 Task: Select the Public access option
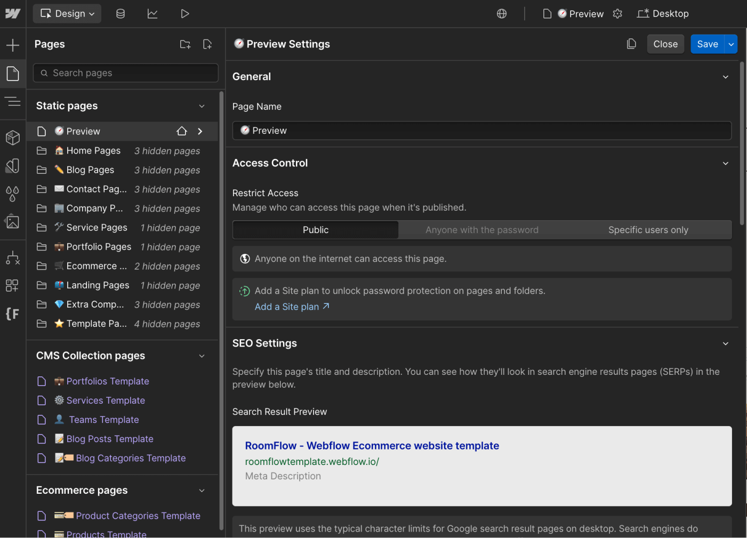tap(315, 230)
